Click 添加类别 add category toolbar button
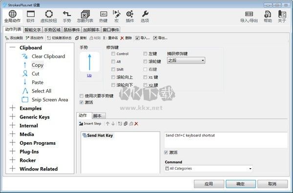 (14, 38)
